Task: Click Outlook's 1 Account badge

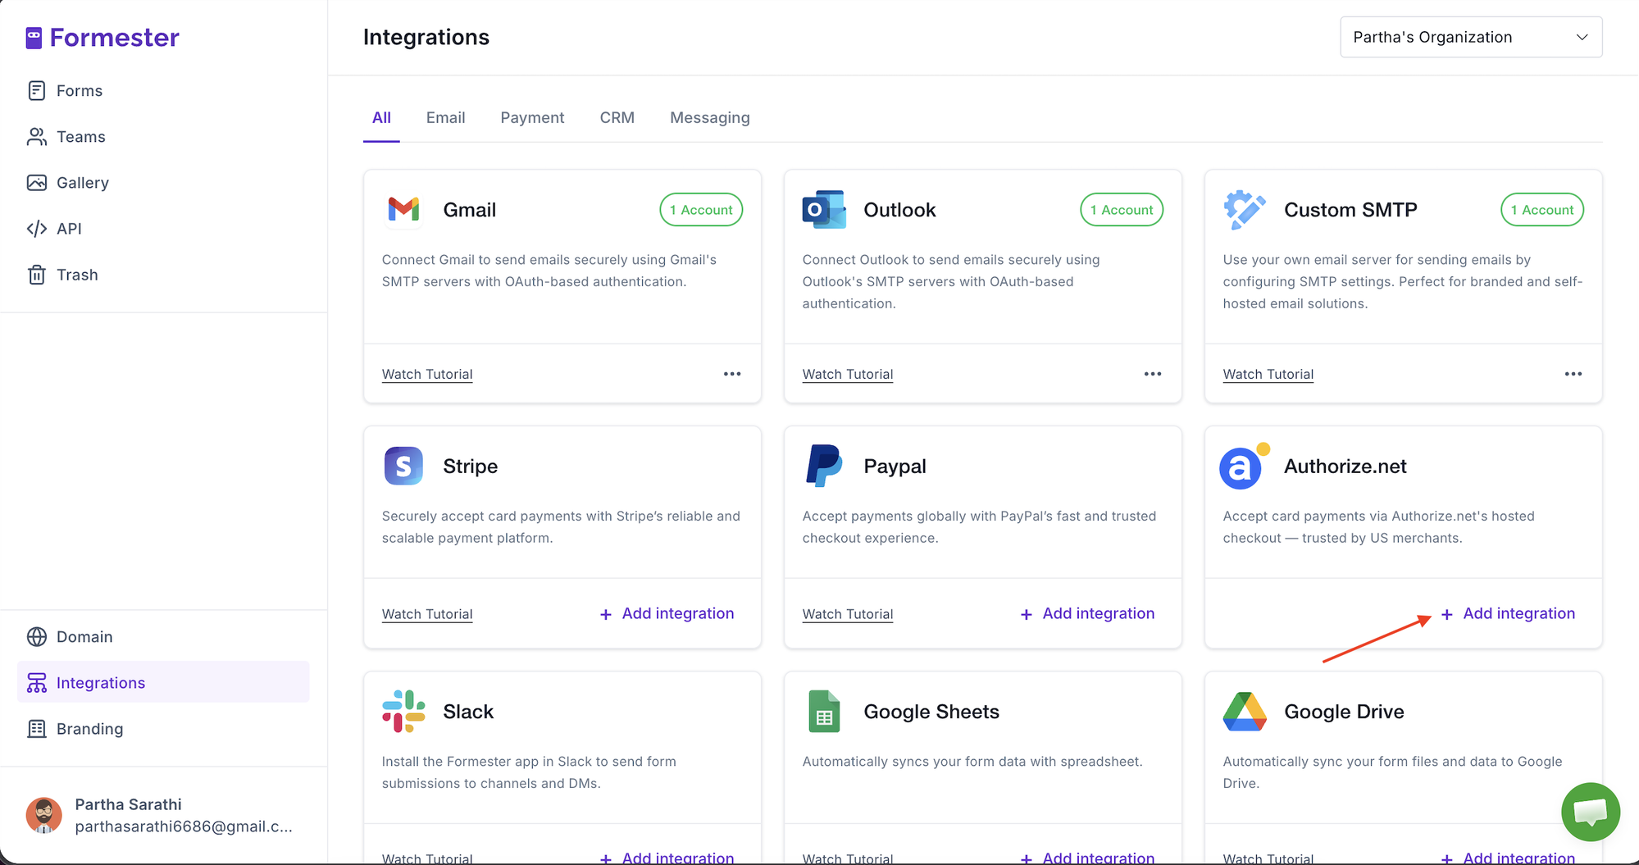Action: pyautogui.click(x=1122, y=210)
